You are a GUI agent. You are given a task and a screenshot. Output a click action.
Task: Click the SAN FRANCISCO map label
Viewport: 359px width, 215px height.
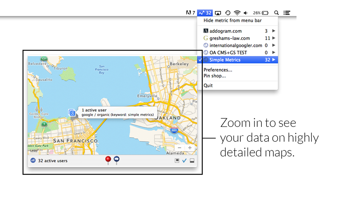[x=75, y=141]
